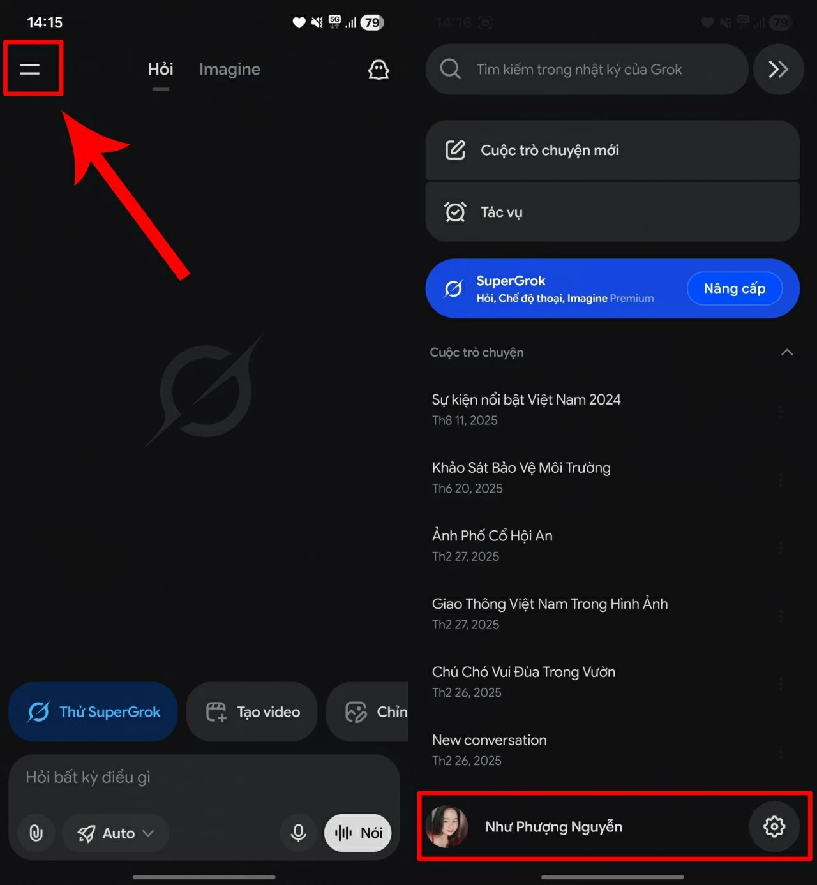
Task: Open Tác vụ tasks entry
Action: pos(612,212)
